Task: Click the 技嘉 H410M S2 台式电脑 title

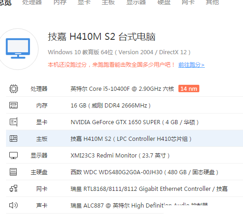Action: pyautogui.click(x=101, y=37)
